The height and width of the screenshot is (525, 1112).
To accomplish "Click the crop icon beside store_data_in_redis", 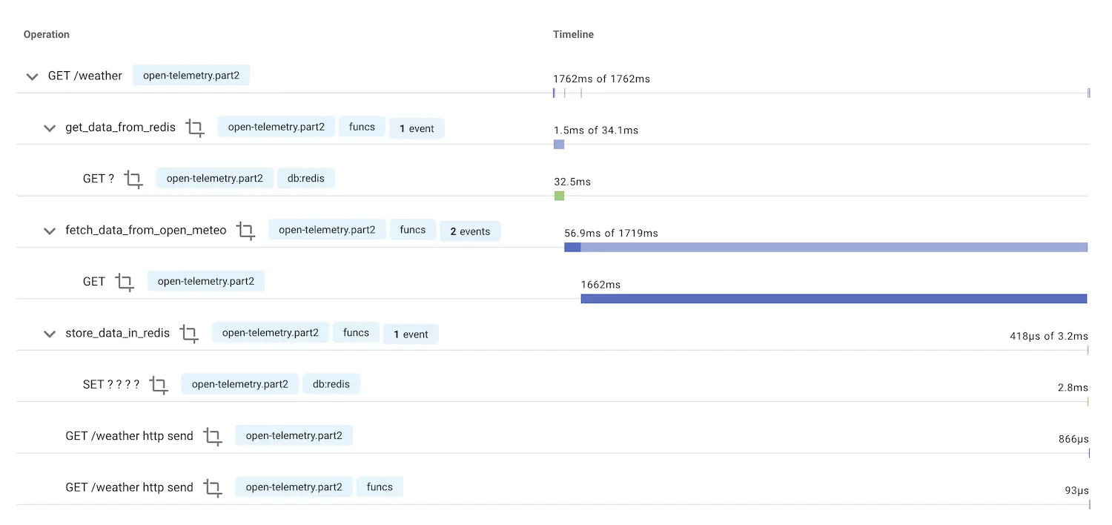I will [189, 334].
